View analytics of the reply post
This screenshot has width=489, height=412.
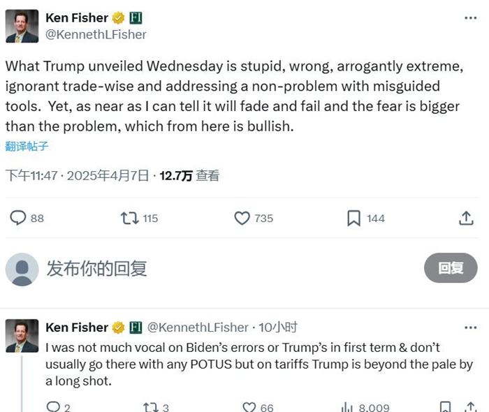tap(347, 407)
